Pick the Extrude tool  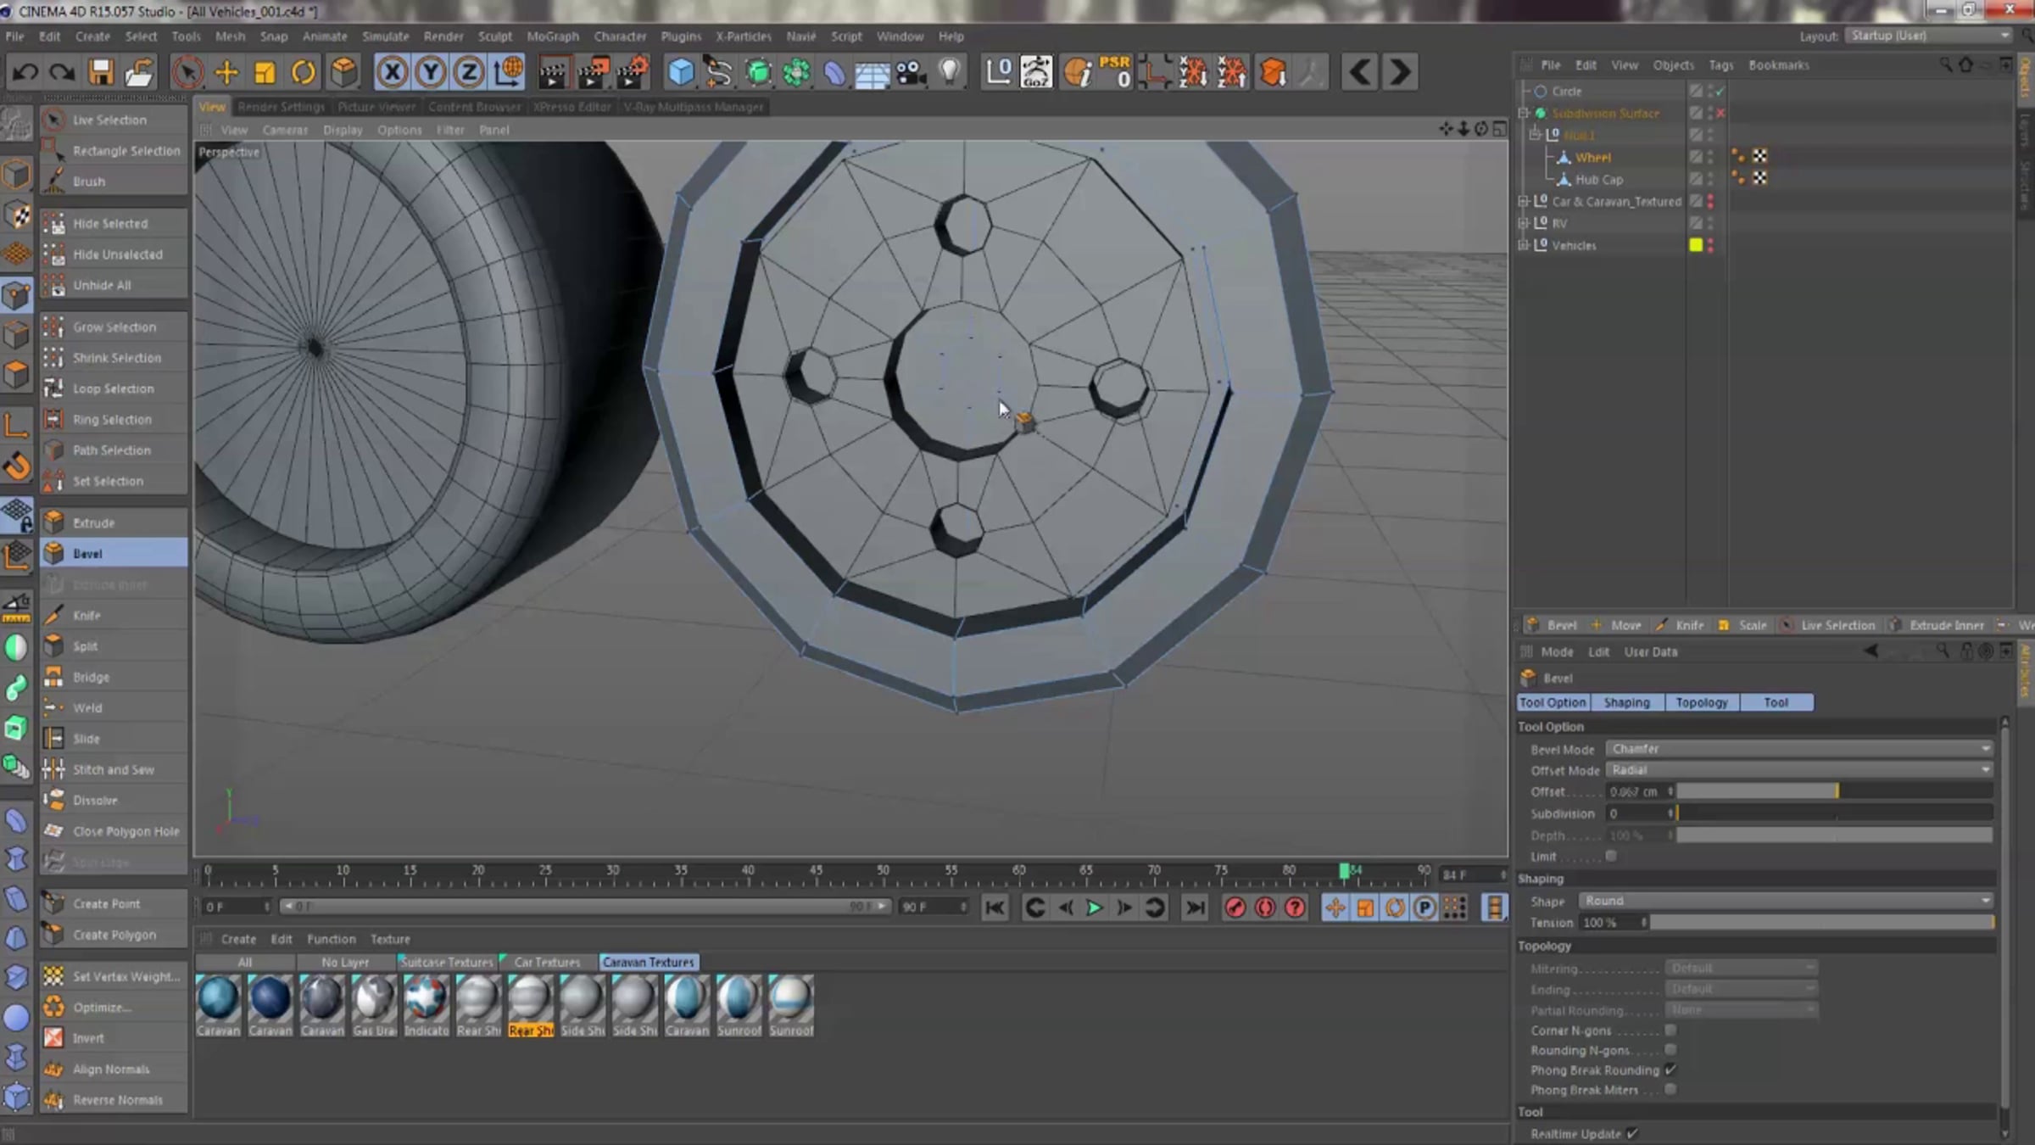(113, 522)
